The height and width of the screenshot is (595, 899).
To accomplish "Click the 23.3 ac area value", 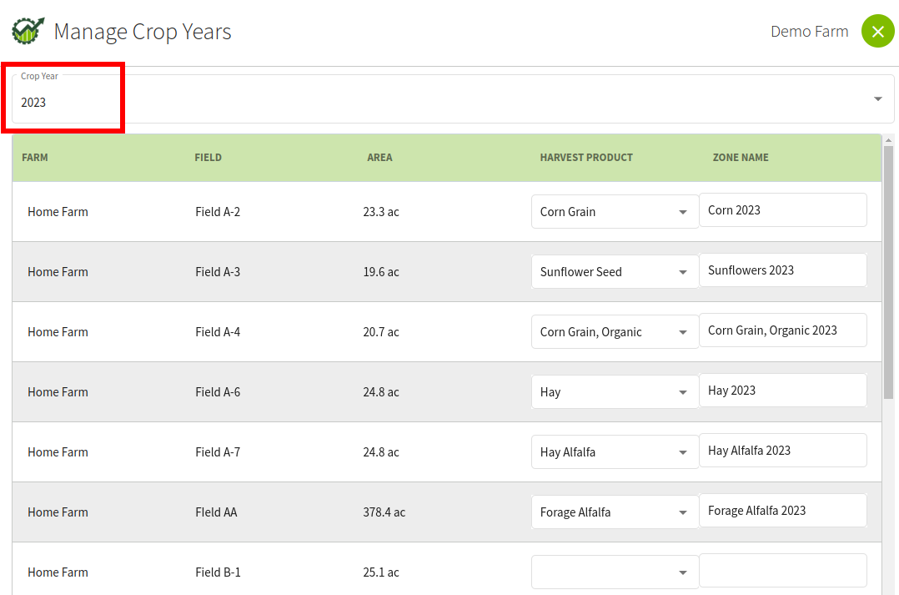I will tap(380, 212).
